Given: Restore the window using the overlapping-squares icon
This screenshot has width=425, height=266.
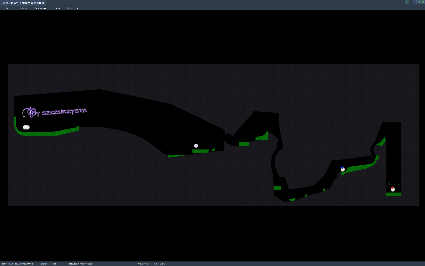Looking at the screenshot, I should [419, 2].
